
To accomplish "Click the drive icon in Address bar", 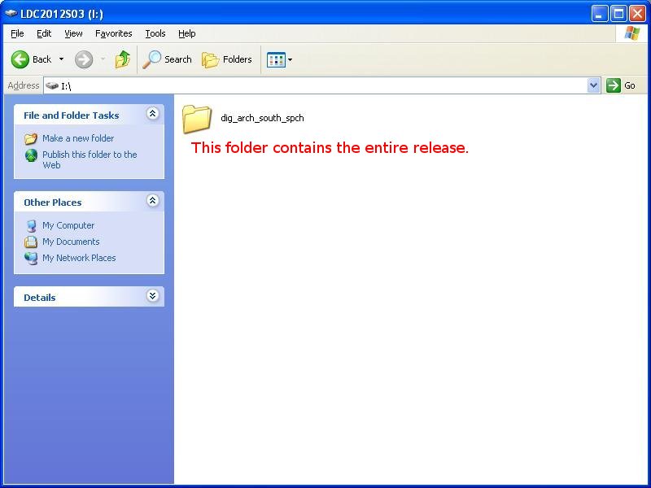I will pyautogui.click(x=52, y=85).
